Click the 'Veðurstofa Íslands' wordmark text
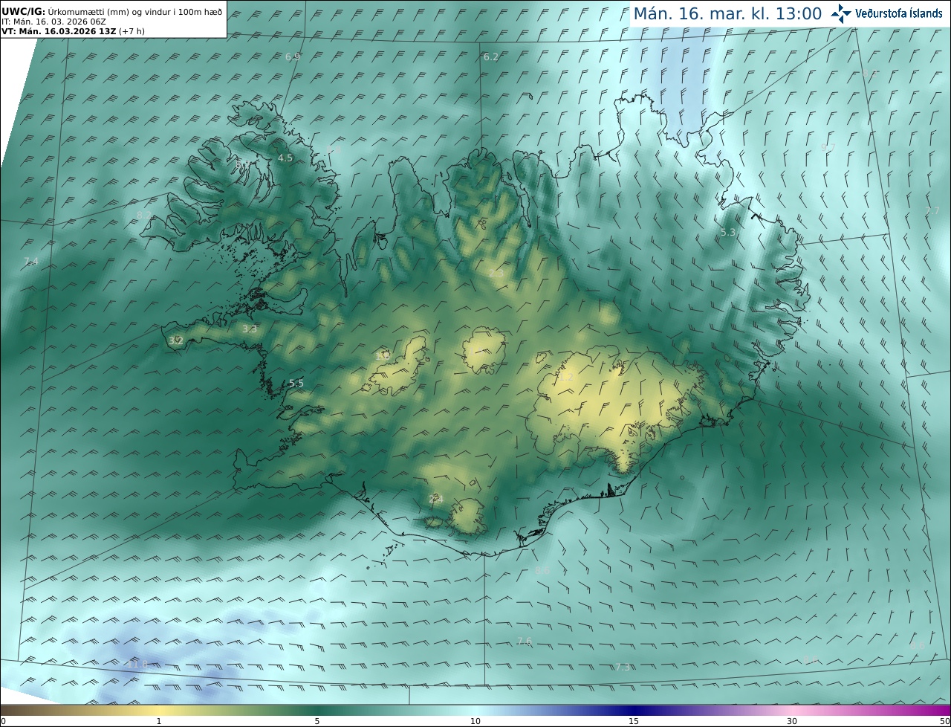This screenshot has width=951, height=727. 899,13
